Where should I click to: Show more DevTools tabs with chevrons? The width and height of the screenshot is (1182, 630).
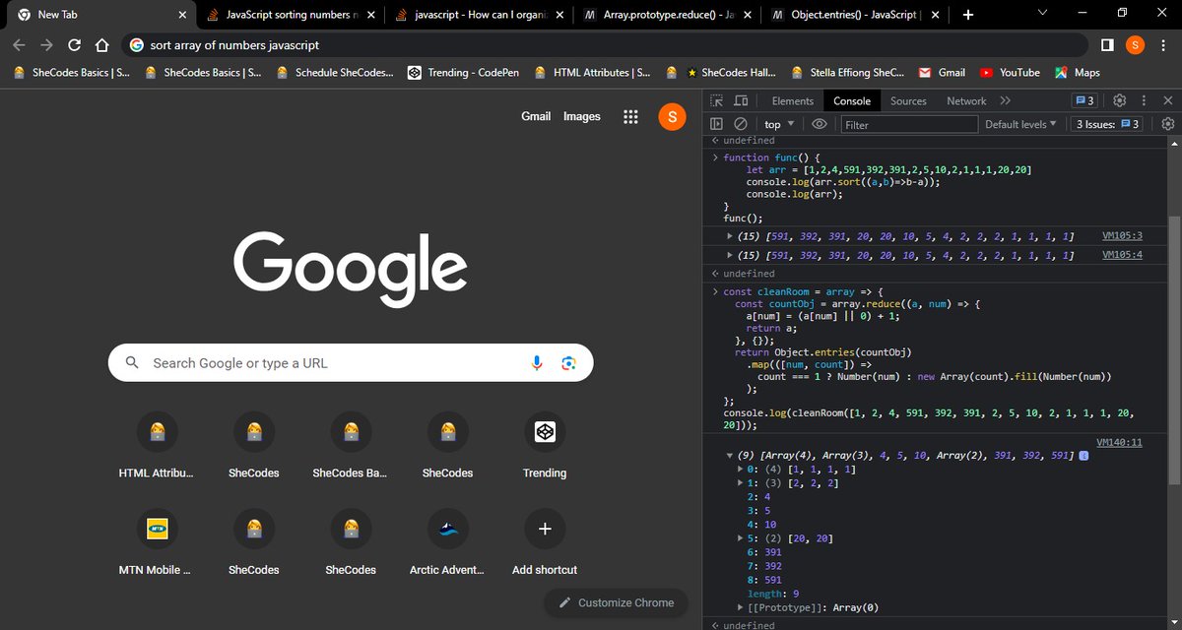tap(1005, 100)
